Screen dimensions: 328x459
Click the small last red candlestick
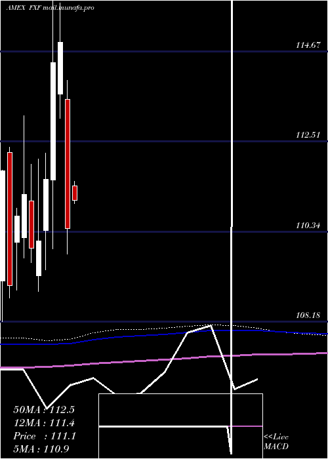75,193
